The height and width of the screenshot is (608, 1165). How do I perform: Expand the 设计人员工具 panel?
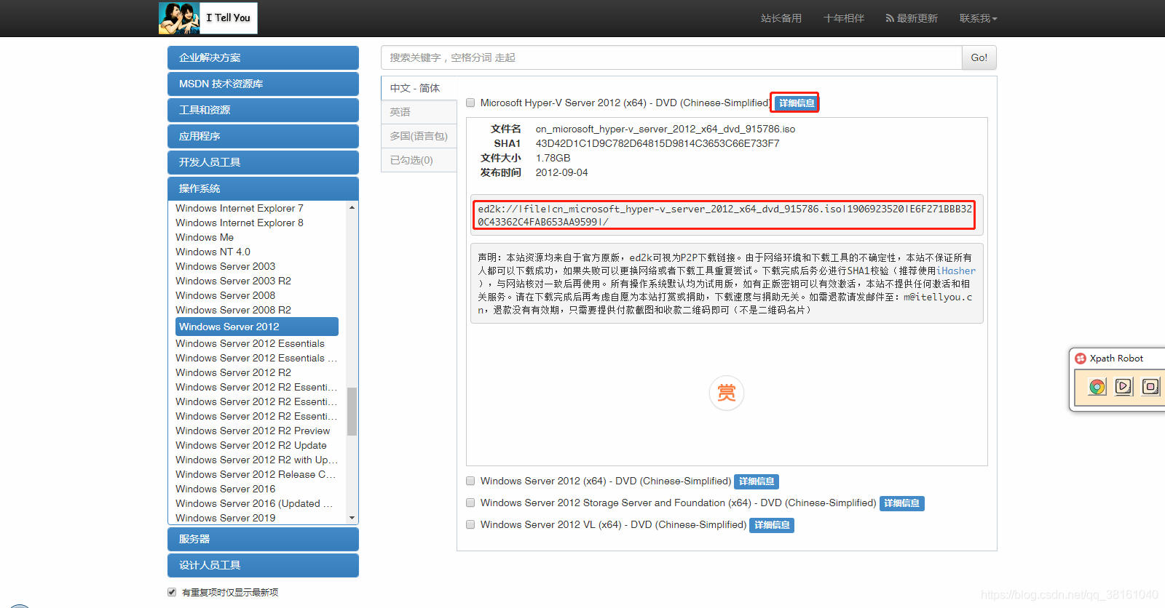pyautogui.click(x=263, y=565)
